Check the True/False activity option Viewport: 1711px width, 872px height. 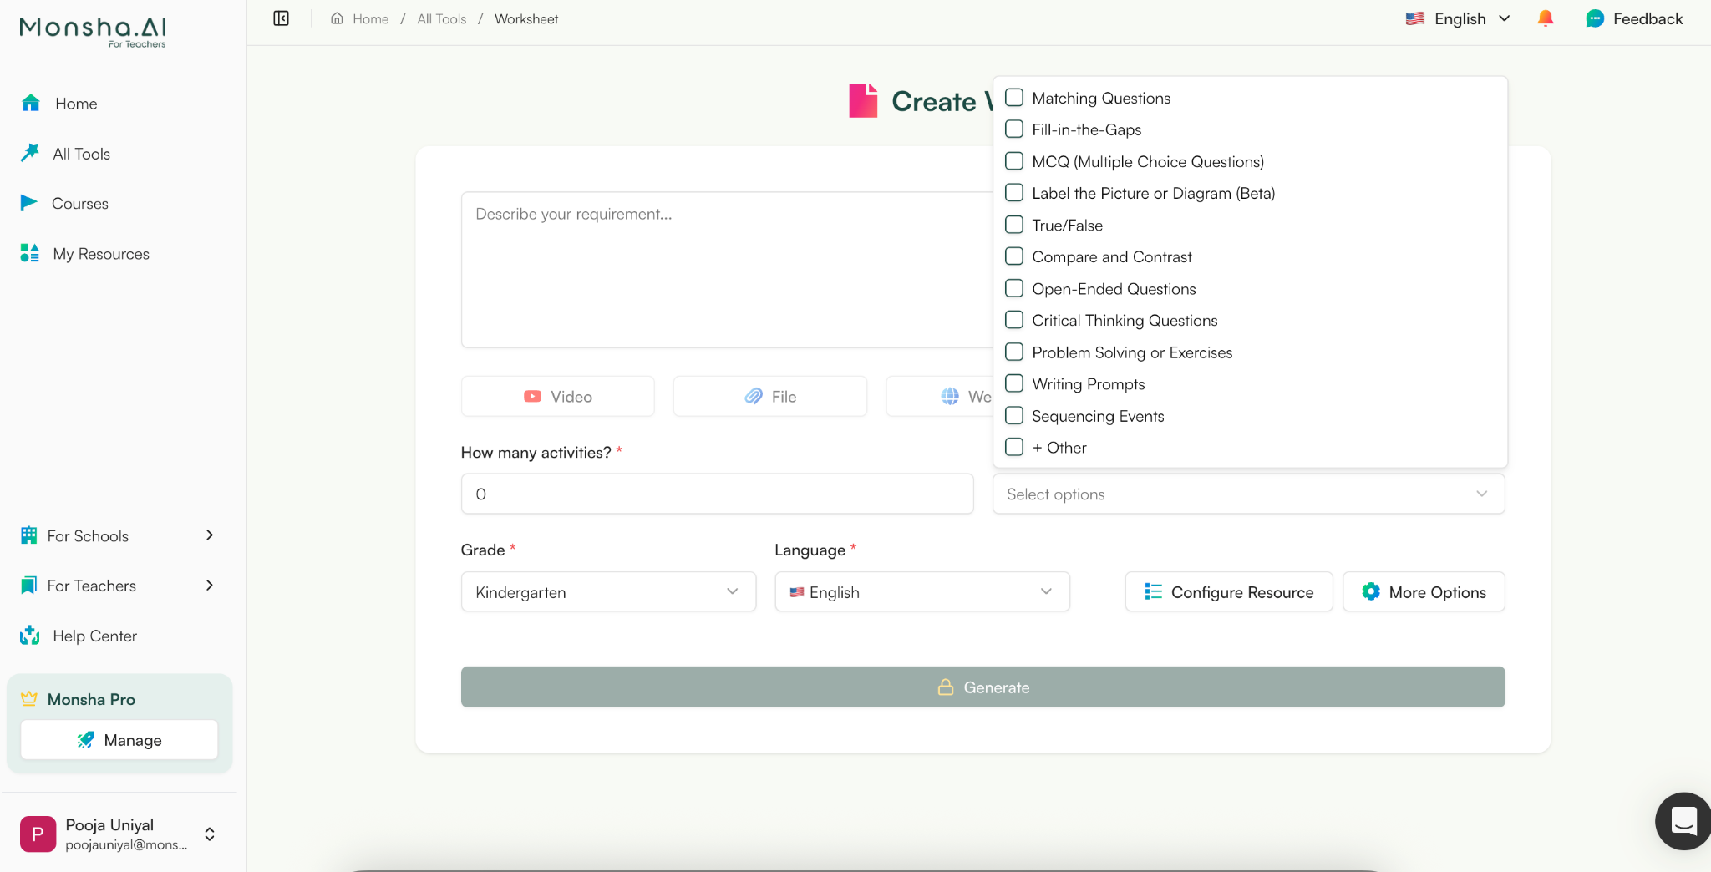tap(1013, 224)
